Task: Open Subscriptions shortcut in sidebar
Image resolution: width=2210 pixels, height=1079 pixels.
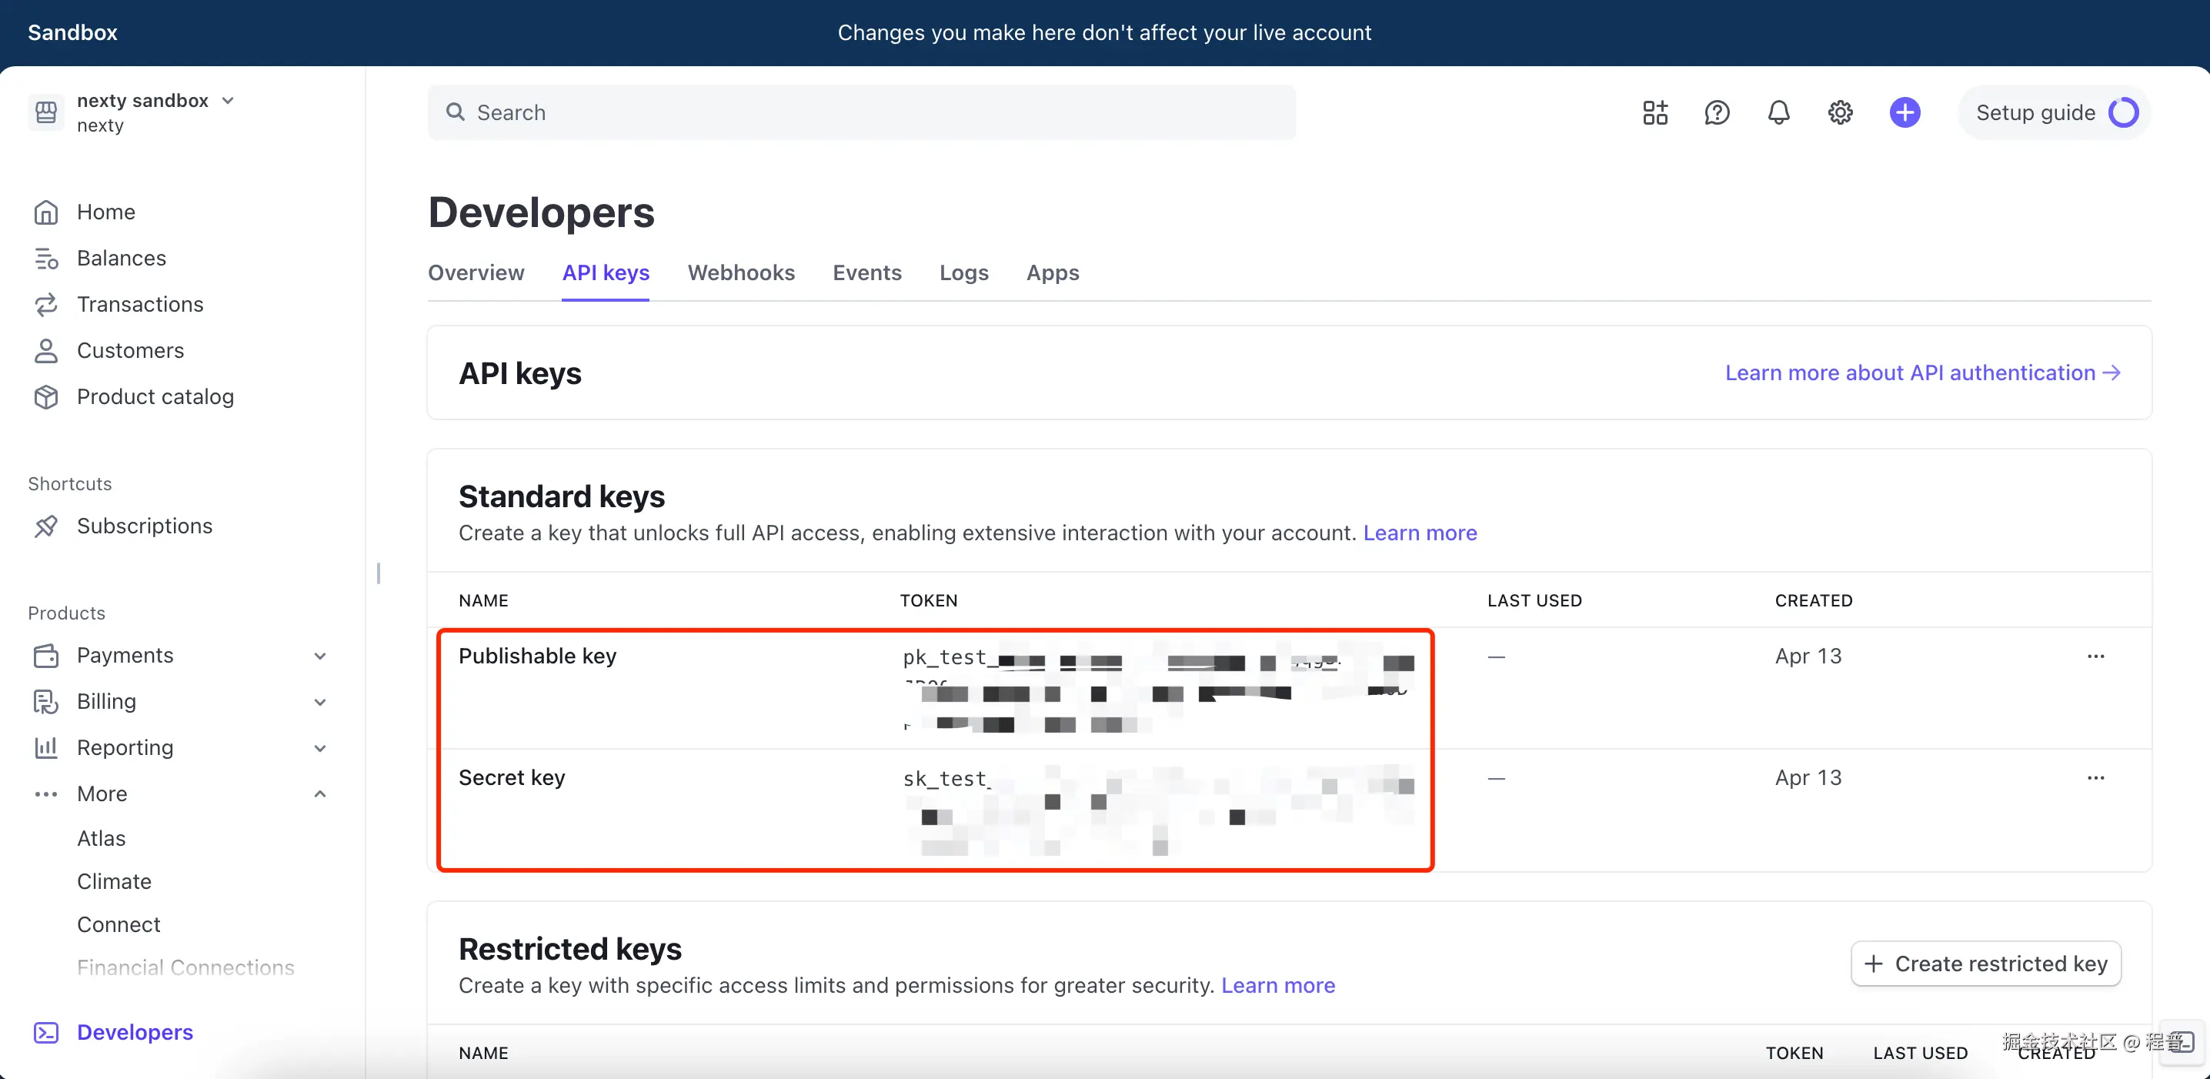Action: tap(145, 526)
